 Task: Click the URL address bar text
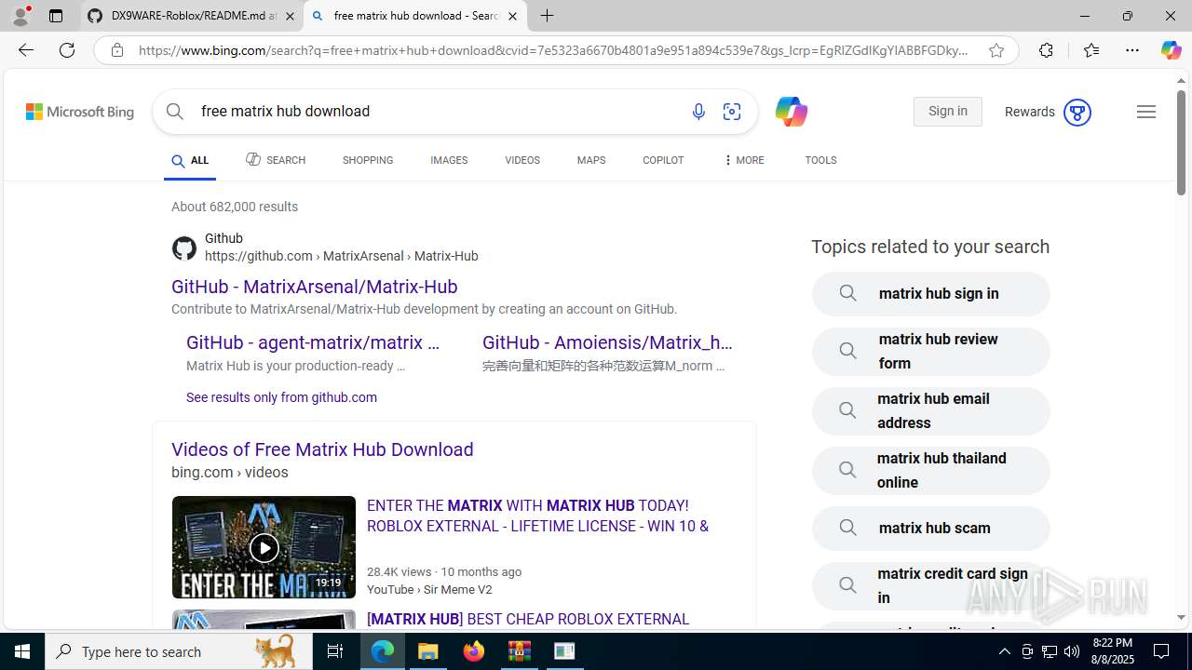pos(553,50)
